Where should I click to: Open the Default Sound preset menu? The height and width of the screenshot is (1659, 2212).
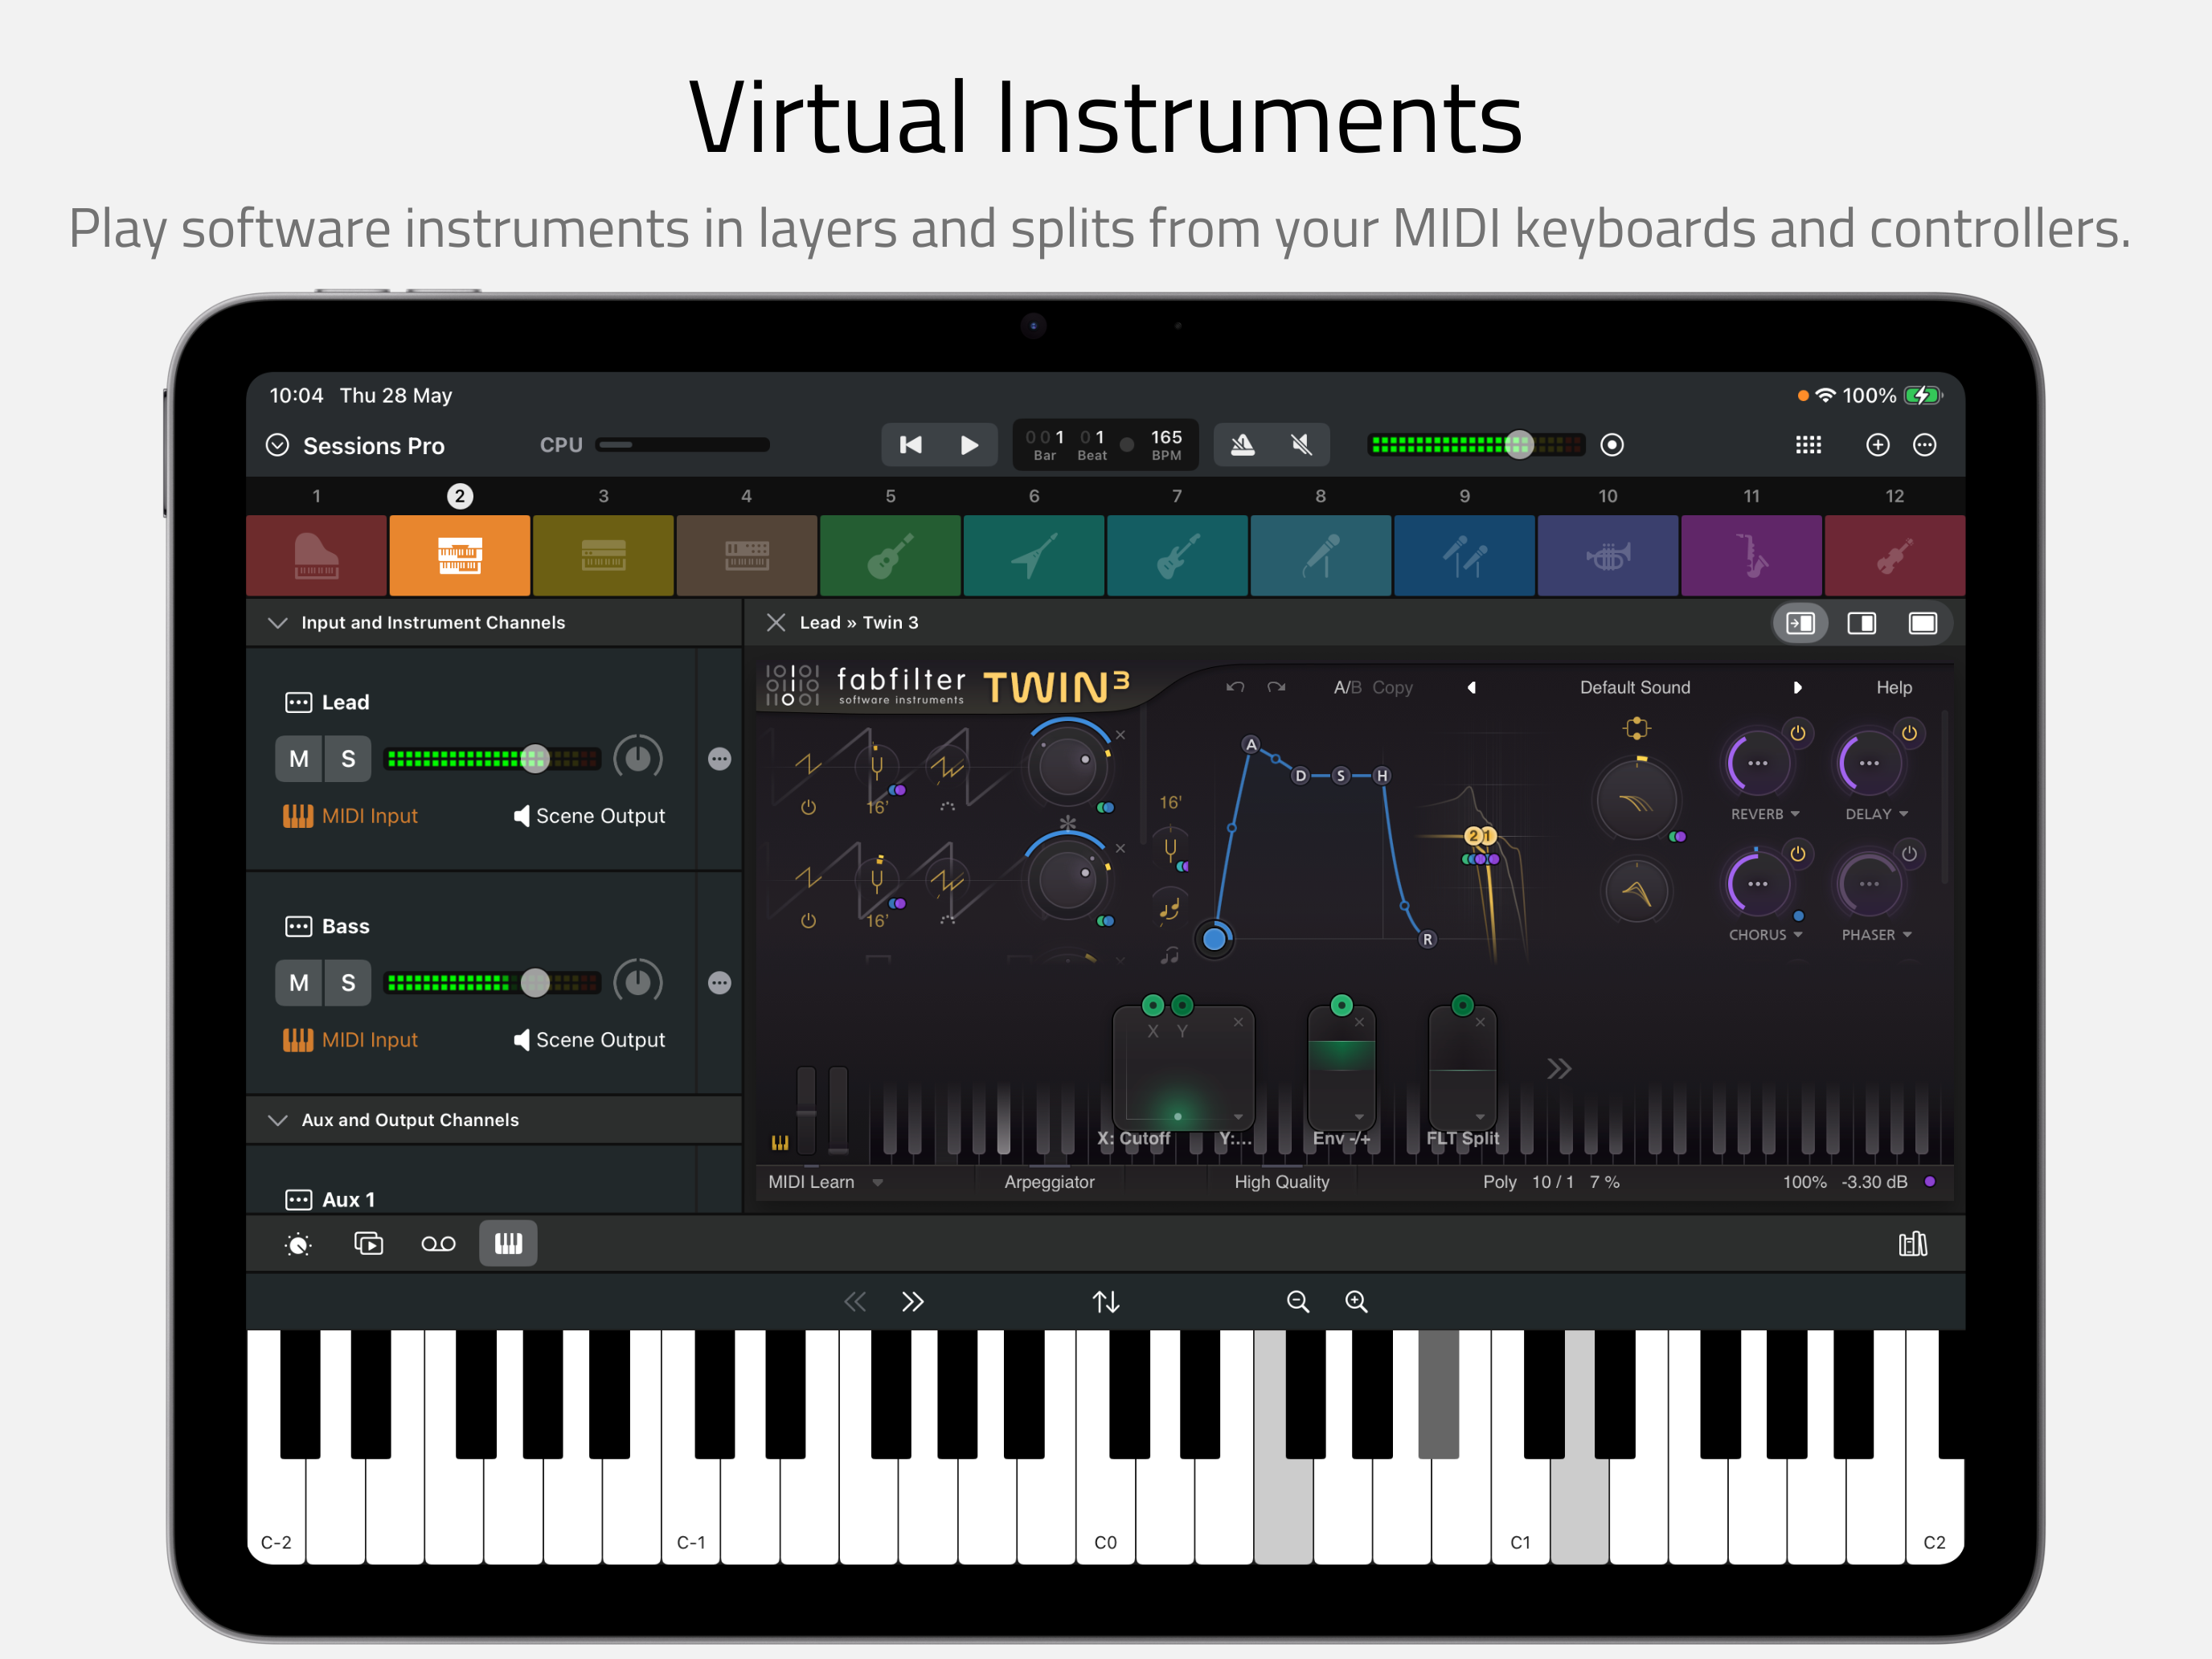click(1634, 687)
